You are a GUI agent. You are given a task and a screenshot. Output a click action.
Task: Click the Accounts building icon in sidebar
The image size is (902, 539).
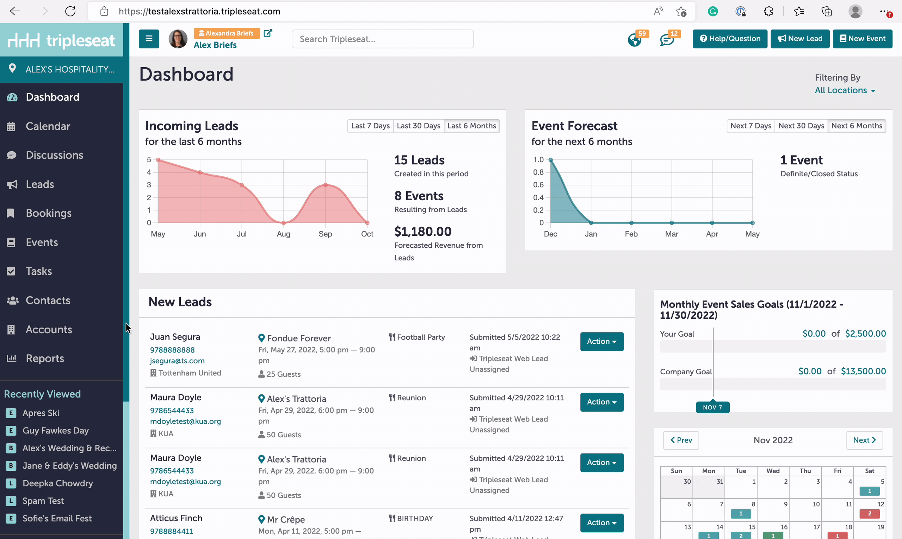pos(11,329)
